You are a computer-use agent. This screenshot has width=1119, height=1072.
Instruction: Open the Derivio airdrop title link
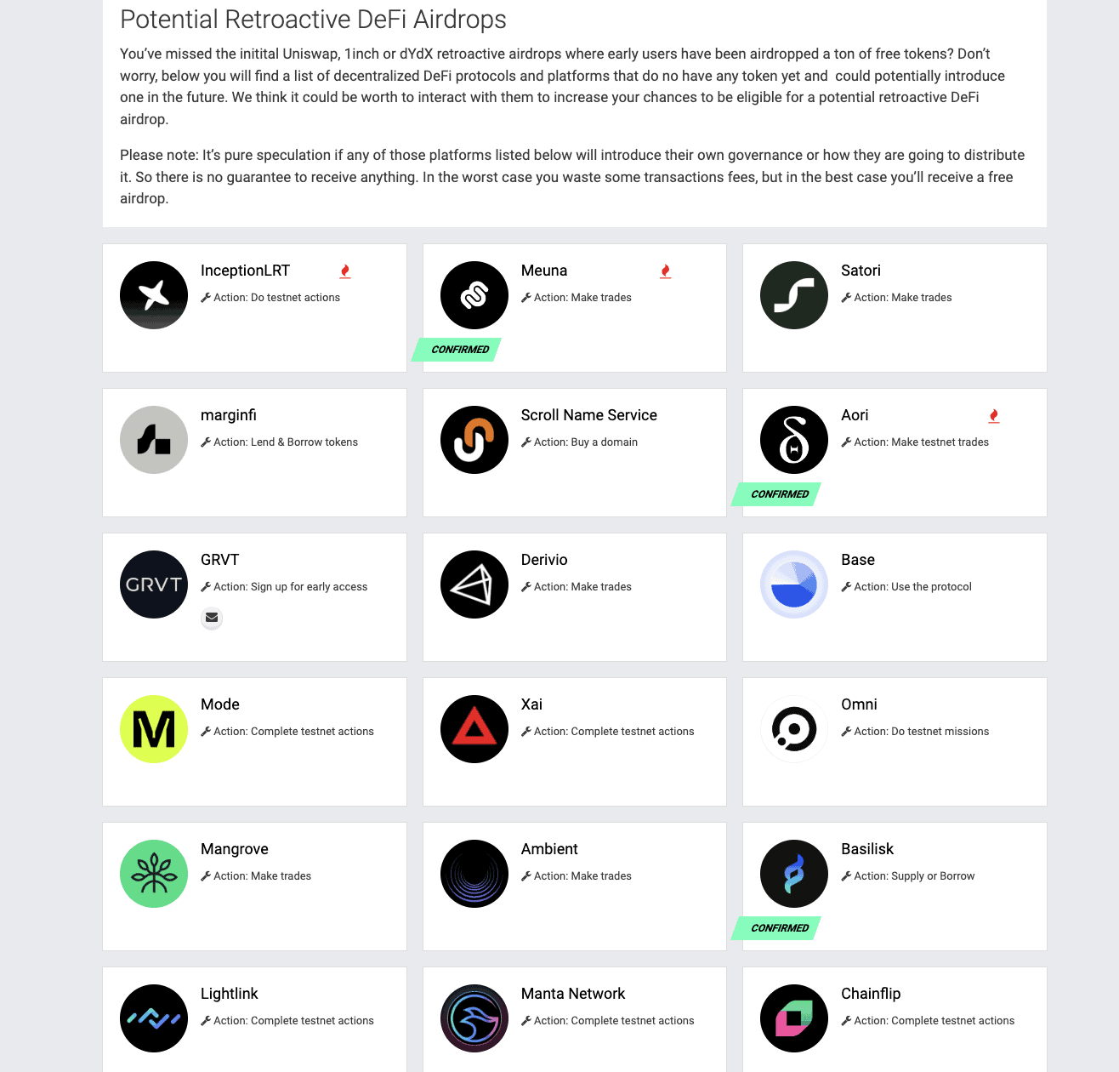point(544,560)
